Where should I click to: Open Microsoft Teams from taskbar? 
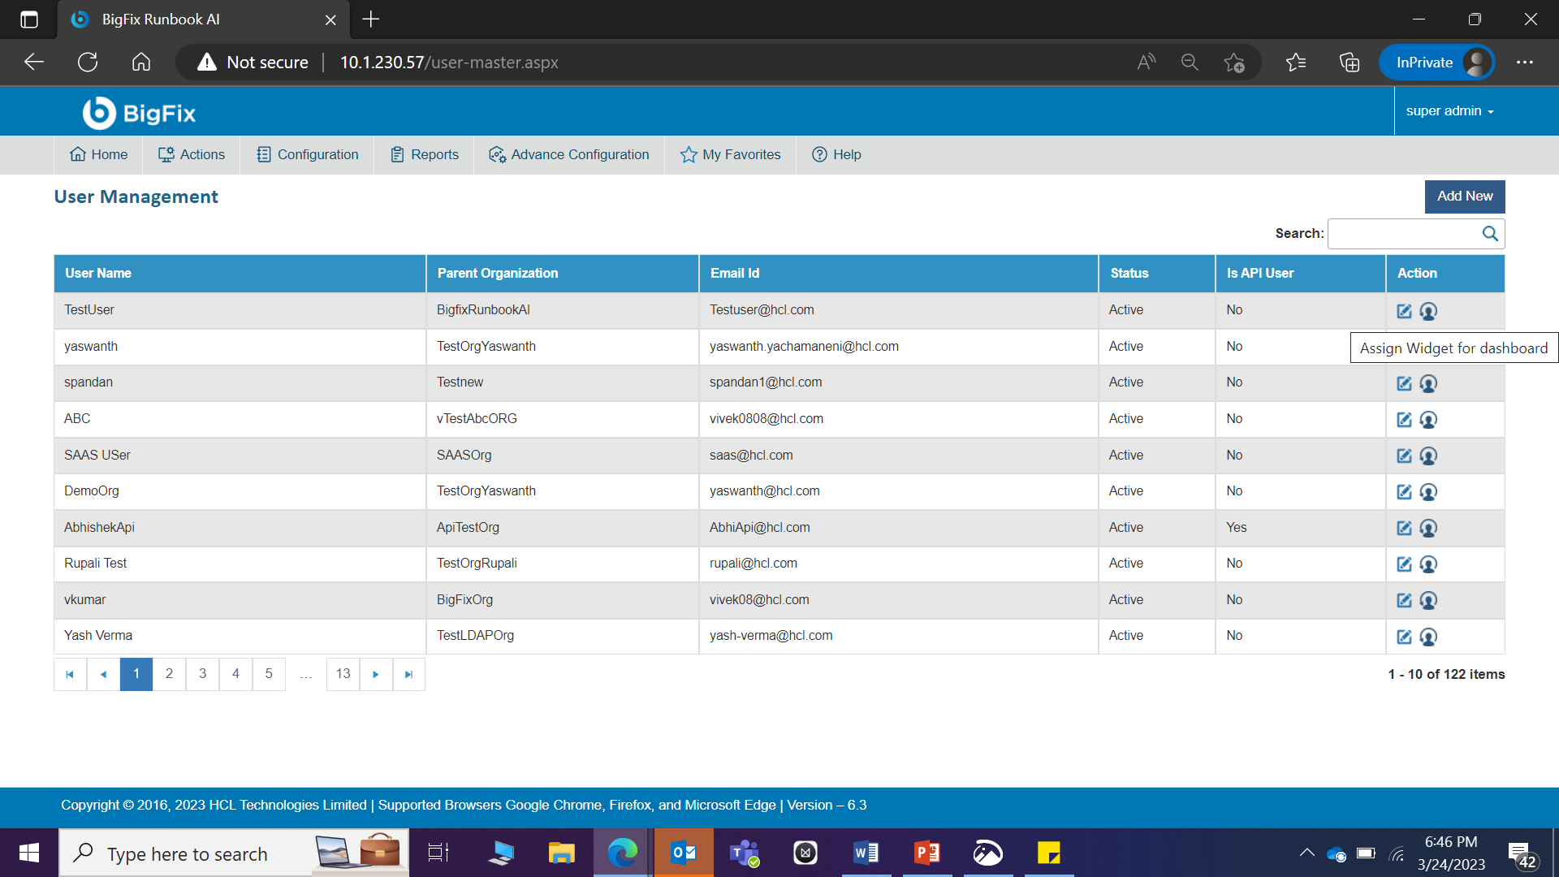click(x=744, y=853)
